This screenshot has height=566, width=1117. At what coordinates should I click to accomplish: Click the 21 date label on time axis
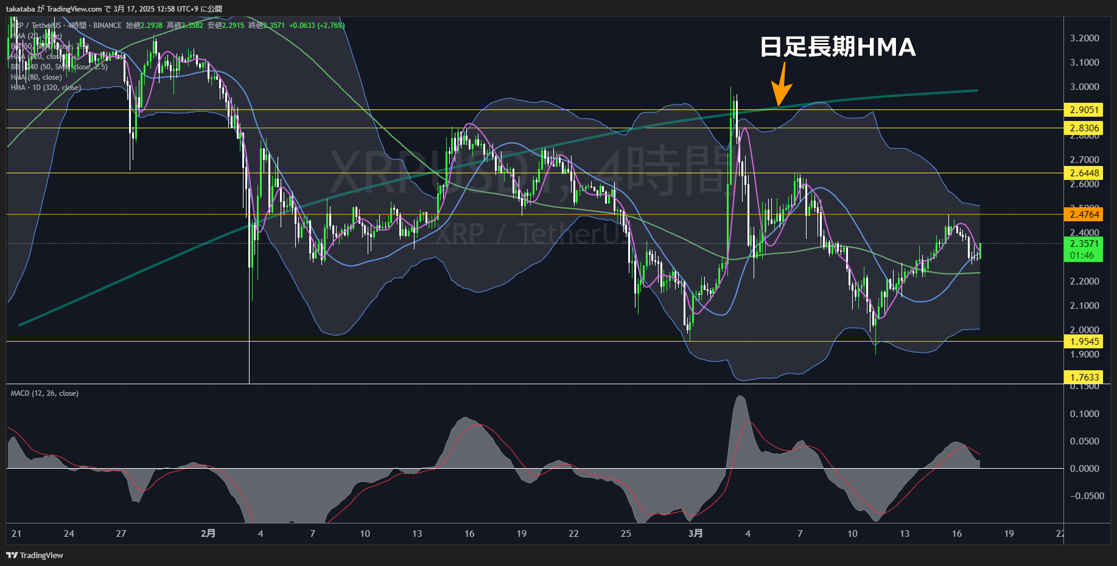pyautogui.click(x=16, y=534)
